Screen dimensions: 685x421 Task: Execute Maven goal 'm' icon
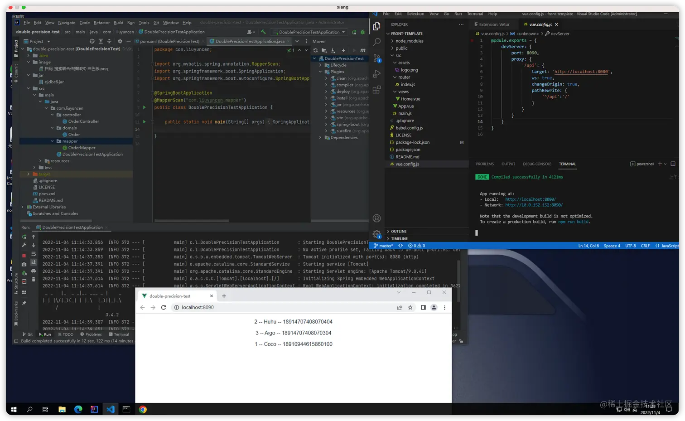pyautogui.click(x=362, y=50)
